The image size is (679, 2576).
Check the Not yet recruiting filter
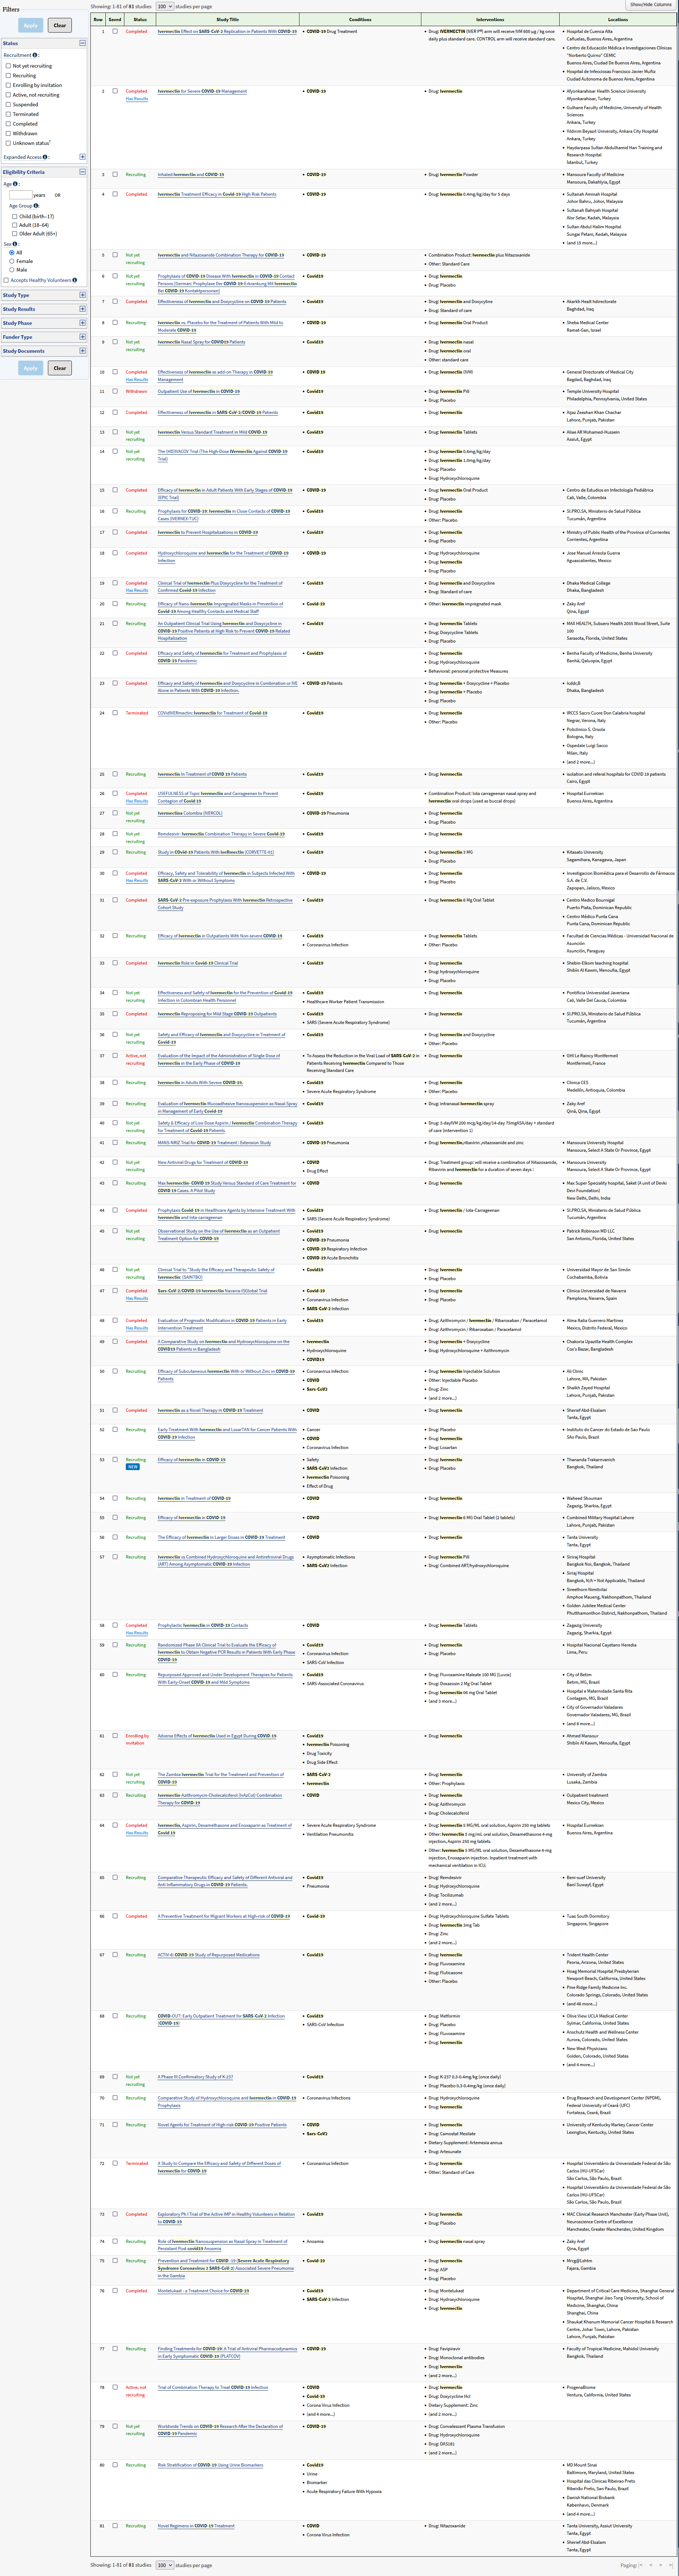point(8,66)
